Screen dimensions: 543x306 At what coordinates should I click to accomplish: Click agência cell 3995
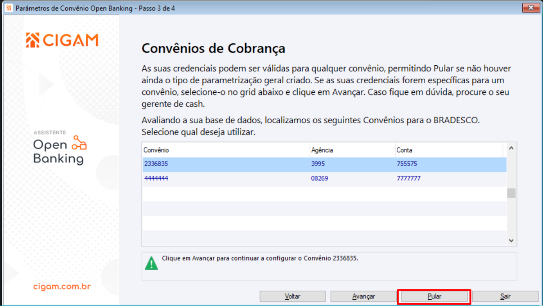(318, 164)
